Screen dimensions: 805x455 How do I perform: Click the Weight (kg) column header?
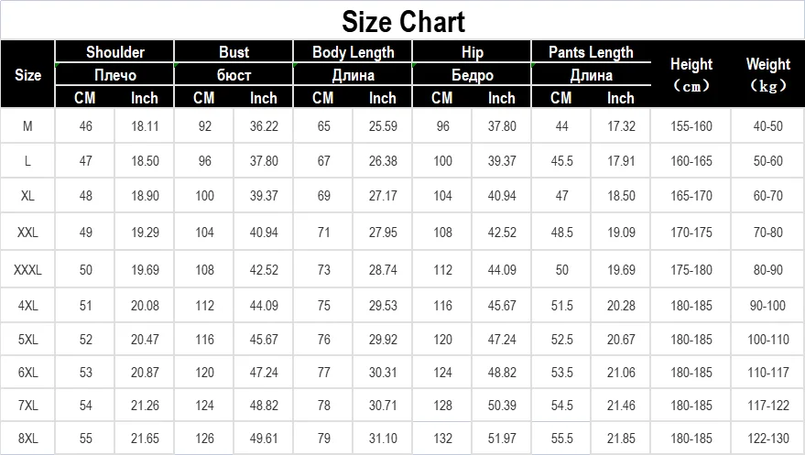pyautogui.click(x=767, y=74)
